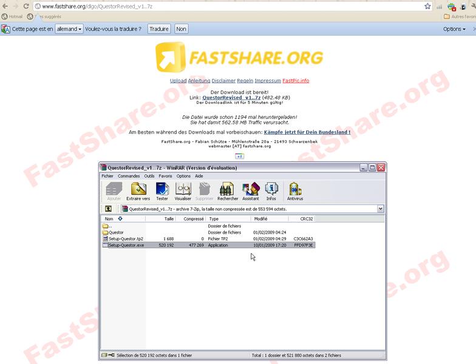
Task: Sort by the Modifié column header
Action: 270,218
